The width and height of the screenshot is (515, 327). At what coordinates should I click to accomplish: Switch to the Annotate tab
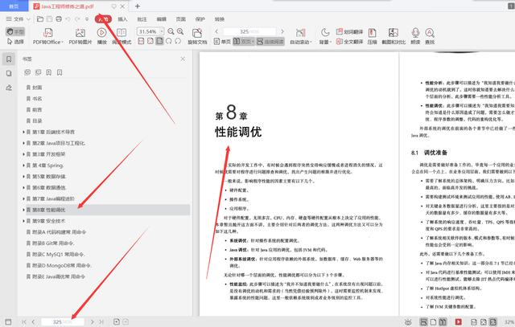[x=142, y=19]
